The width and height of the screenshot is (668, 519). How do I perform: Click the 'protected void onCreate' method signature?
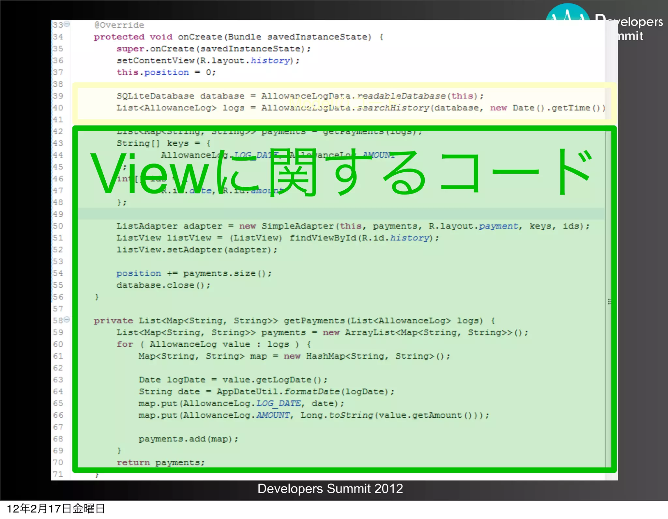click(239, 37)
